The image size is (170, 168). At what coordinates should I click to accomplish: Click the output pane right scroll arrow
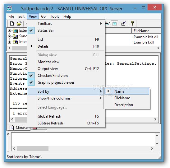click(155, 119)
